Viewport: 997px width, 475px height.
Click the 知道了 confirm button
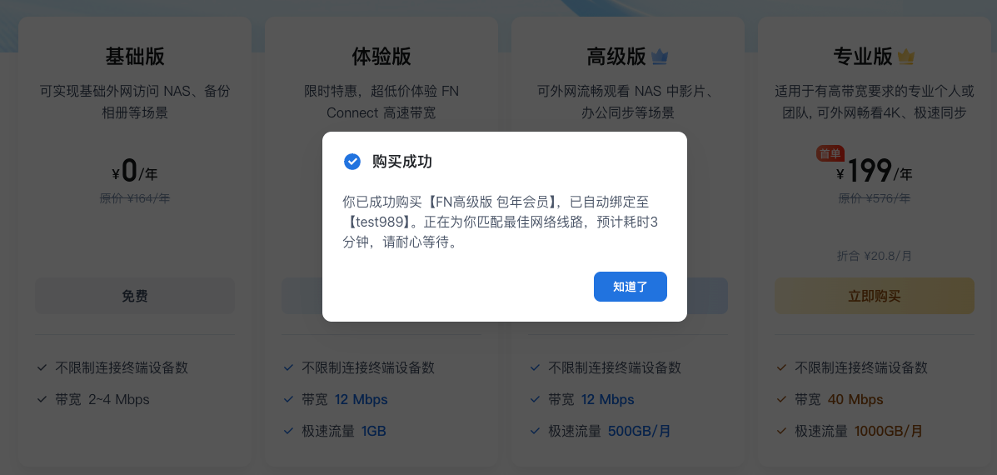631,287
